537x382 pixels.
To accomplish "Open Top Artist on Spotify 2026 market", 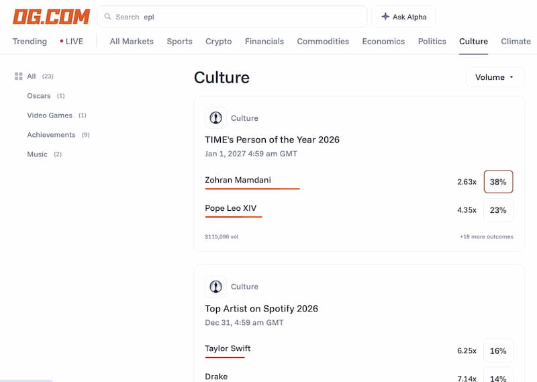I will (261, 309).
